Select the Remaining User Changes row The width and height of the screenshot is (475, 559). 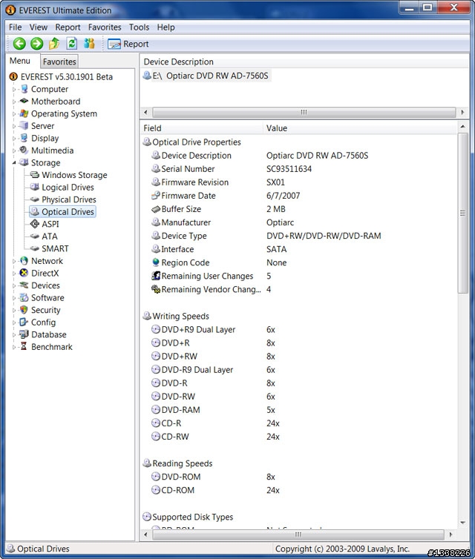(299, 276)
